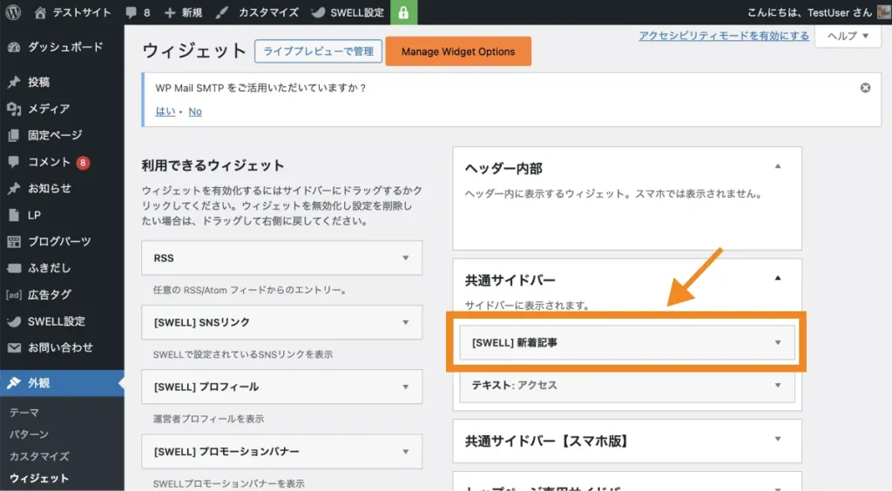Open the [SWELL] 新着記事 widget settings
Image resolution: width=892 pixels, height=491 pixels.
point(778,343)
